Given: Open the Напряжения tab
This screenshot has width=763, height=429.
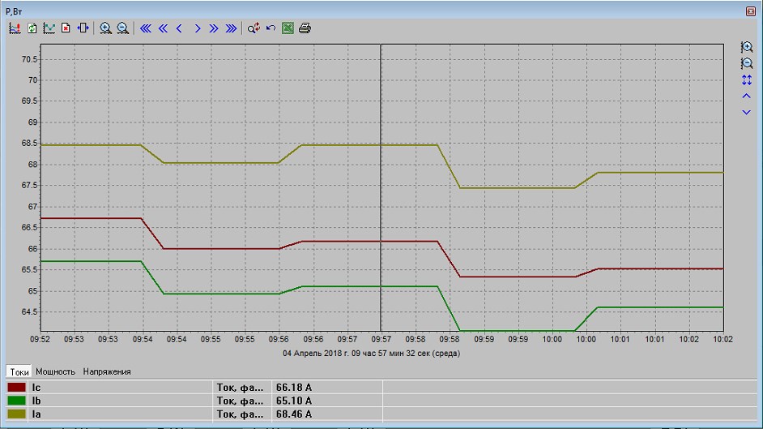Looking at the screenshot, I should (107, 371).
